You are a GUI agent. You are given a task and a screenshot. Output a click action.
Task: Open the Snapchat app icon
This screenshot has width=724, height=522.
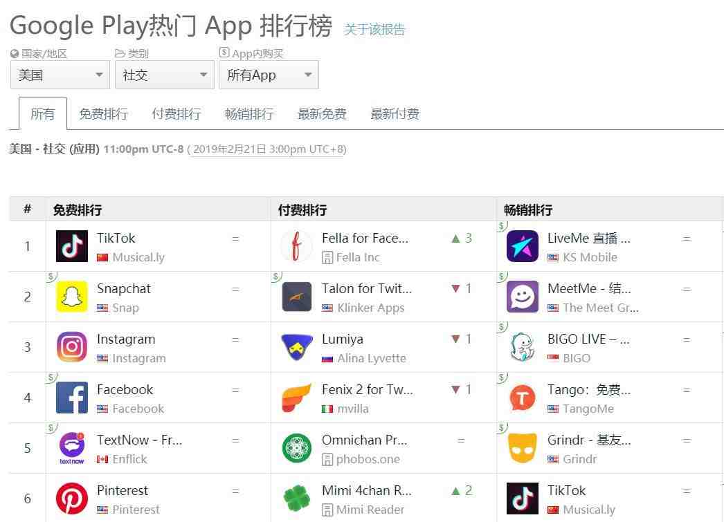pos(72,297)
